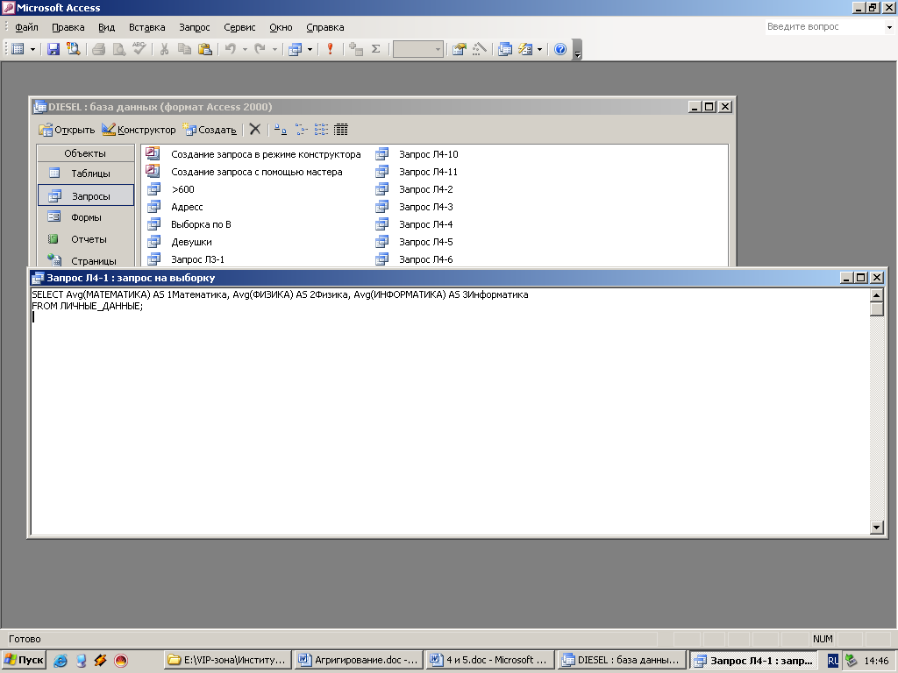Switch to List view in DIESEL window

[x=321, y=130]
